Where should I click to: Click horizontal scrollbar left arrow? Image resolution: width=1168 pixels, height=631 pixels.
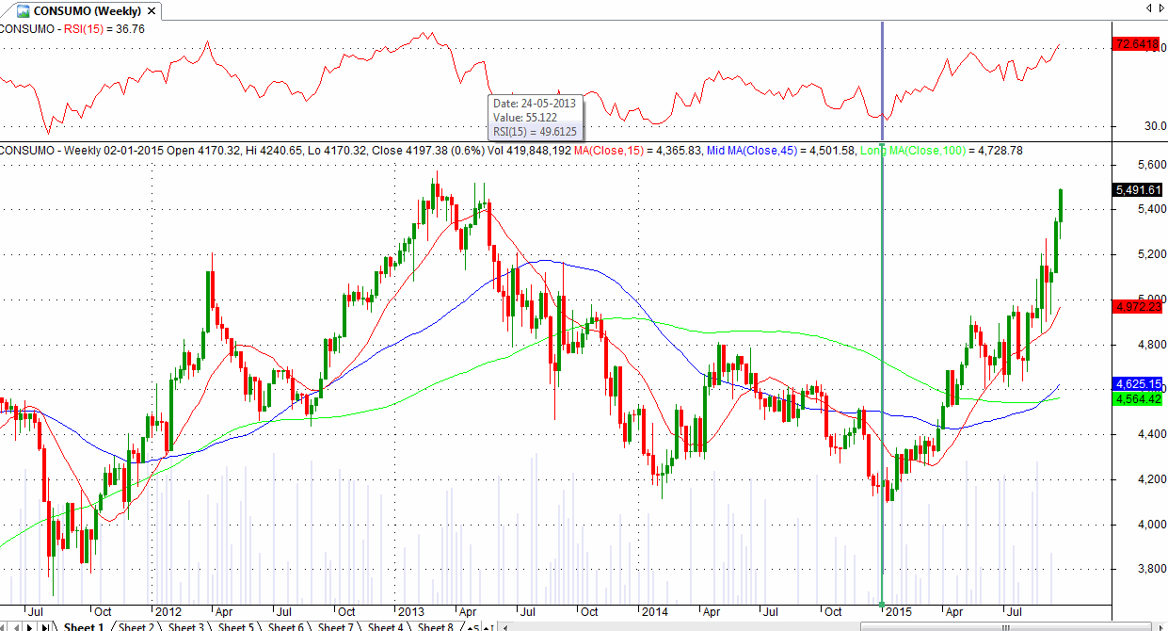tap(505, 627)
